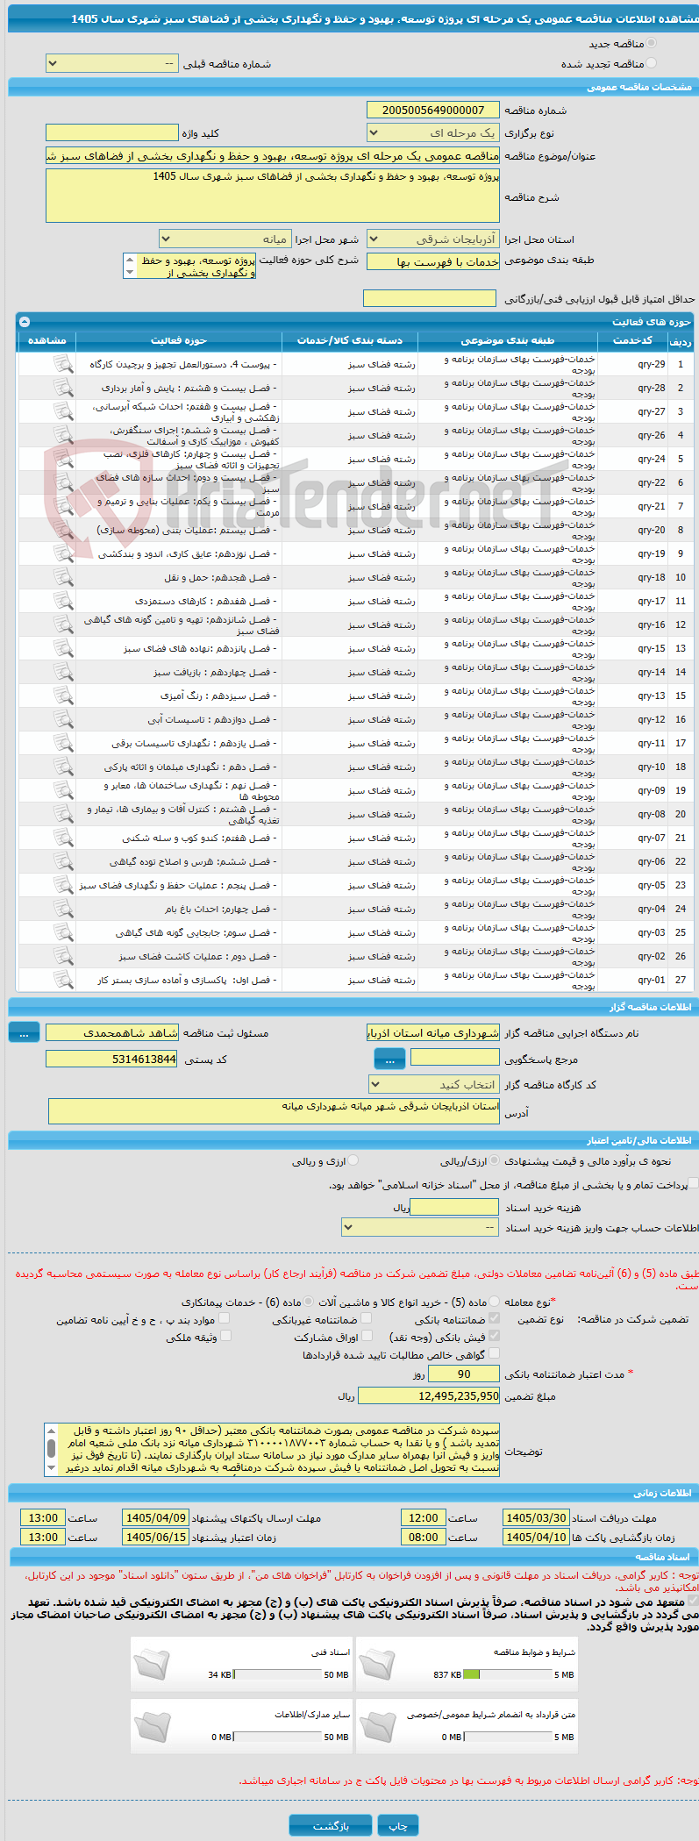Click the کد خدمت column header

coord(632,340)
